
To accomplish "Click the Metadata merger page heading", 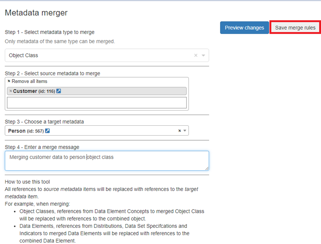I will [36, 13].
